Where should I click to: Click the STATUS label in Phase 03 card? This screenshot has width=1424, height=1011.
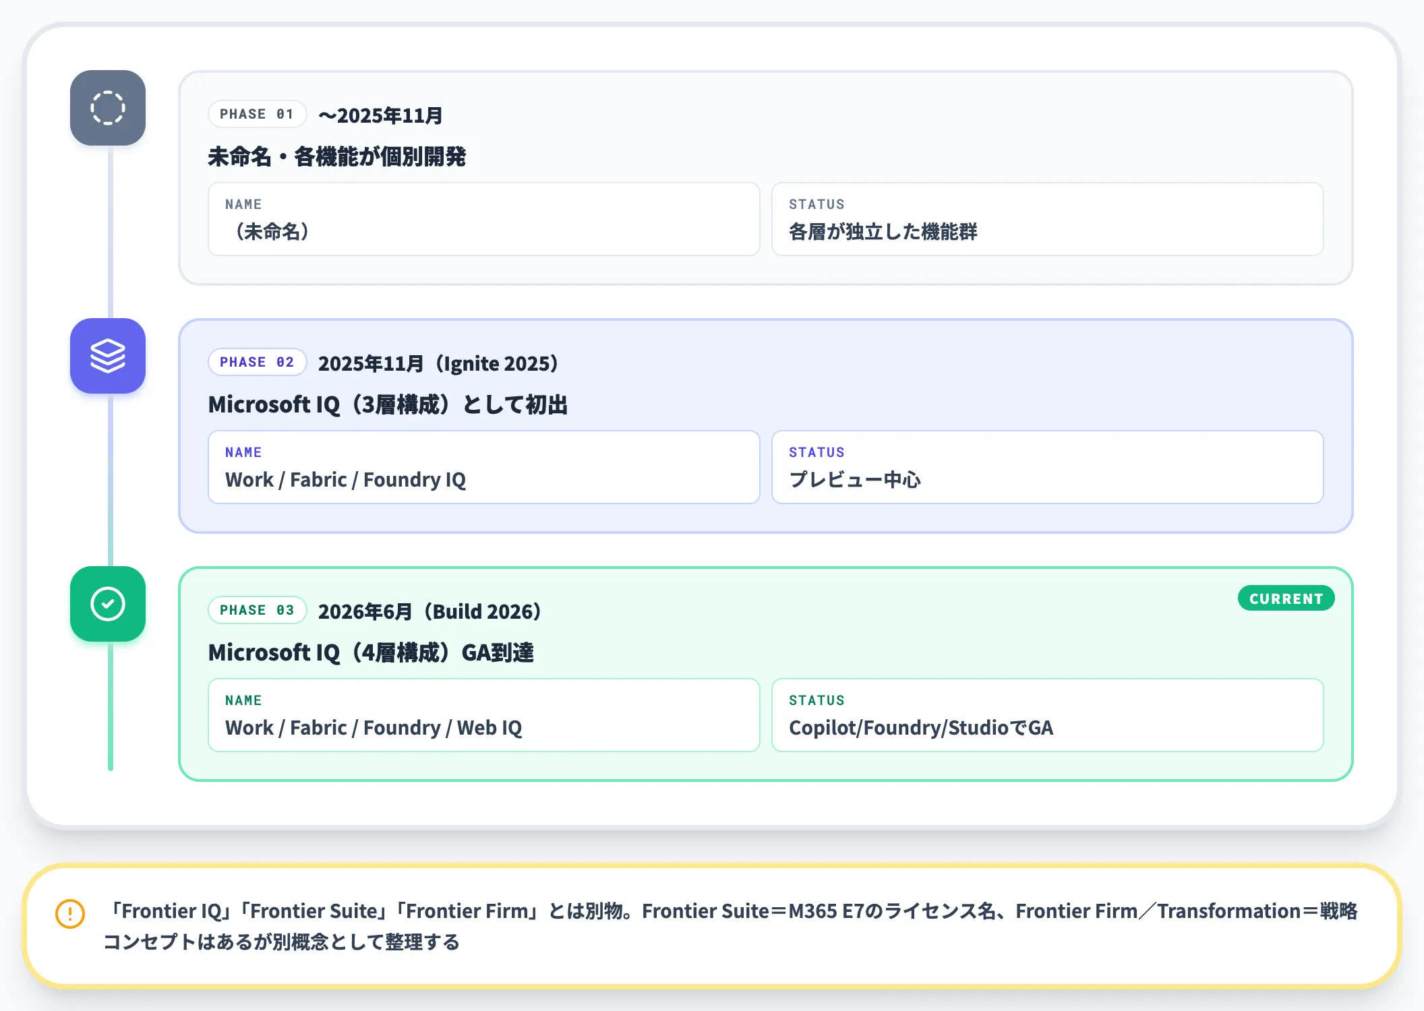click(817, 700)
